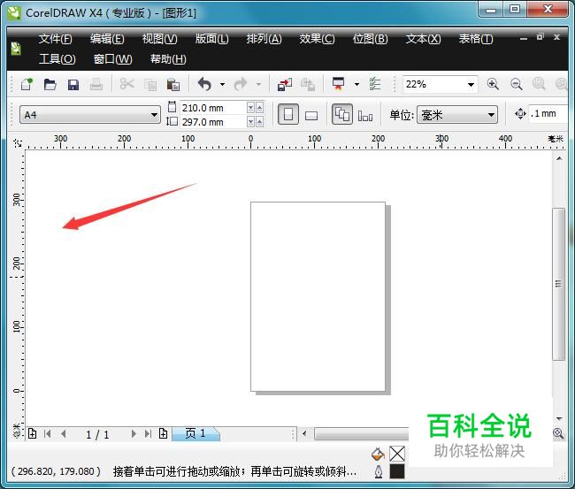
Task: Open the 窗口(W) menu
Action: coord(113,58)
